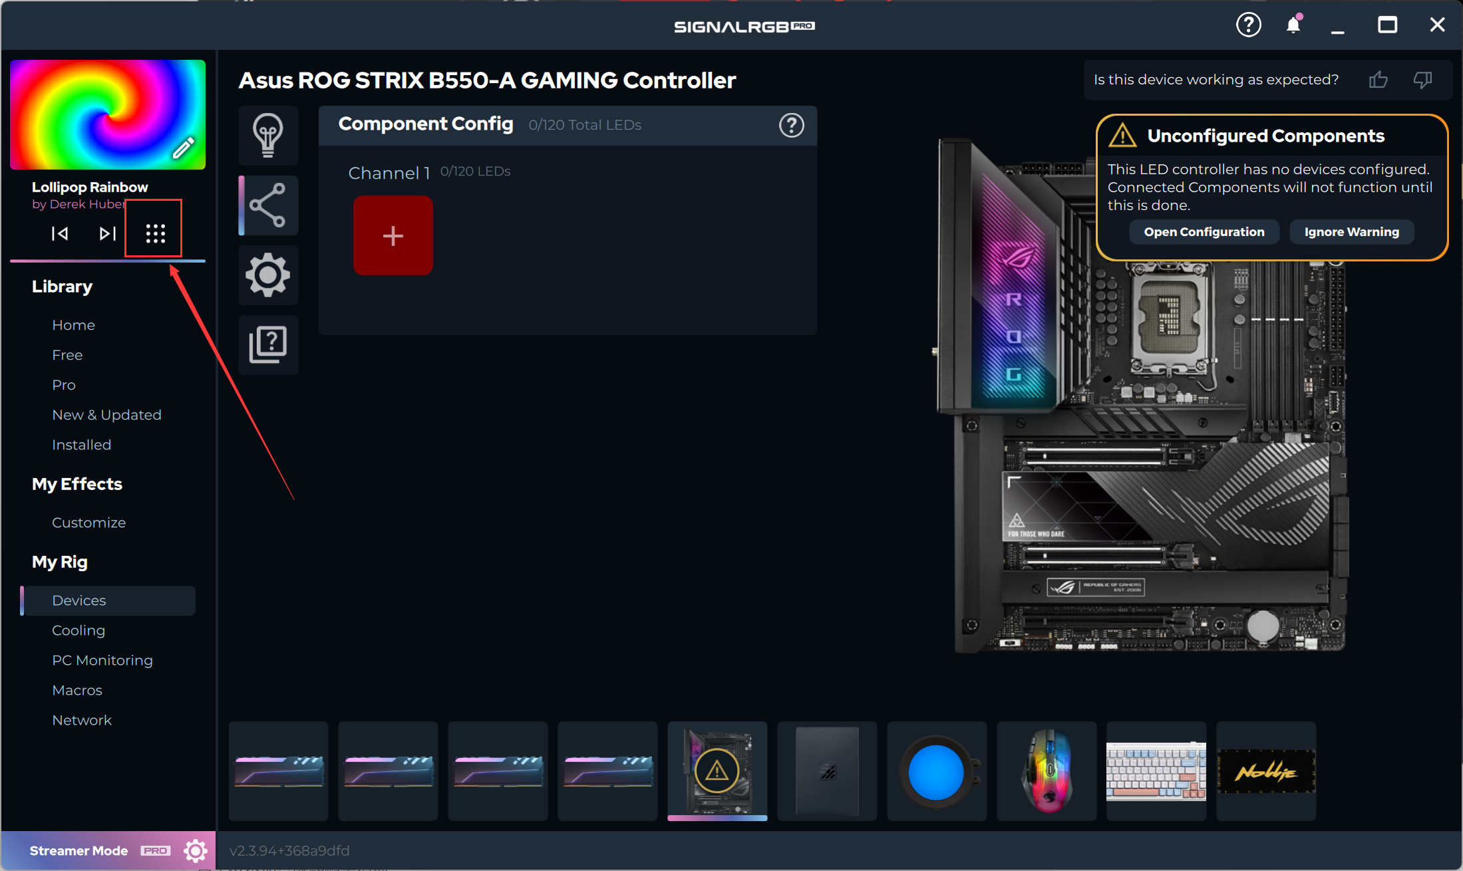This screenshot has width=1463, height=871.
Task: Skip to next effect
Action: (107, 233)
